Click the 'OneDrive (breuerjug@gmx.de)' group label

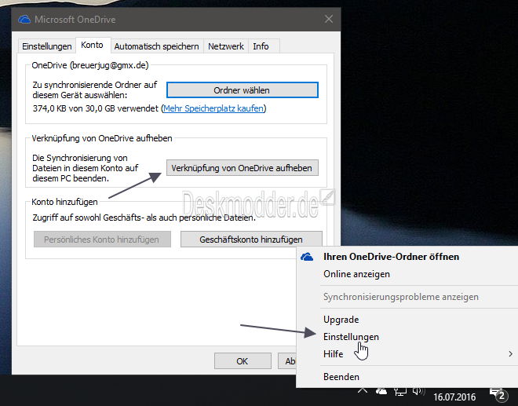(90, 65)
